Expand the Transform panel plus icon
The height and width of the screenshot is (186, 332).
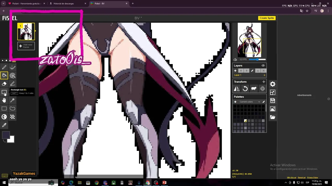pyautogui.click(x=264, y=82)
